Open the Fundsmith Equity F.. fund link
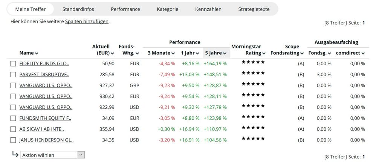Viewport: 376px width, 167px height. [x=45, y=119]
